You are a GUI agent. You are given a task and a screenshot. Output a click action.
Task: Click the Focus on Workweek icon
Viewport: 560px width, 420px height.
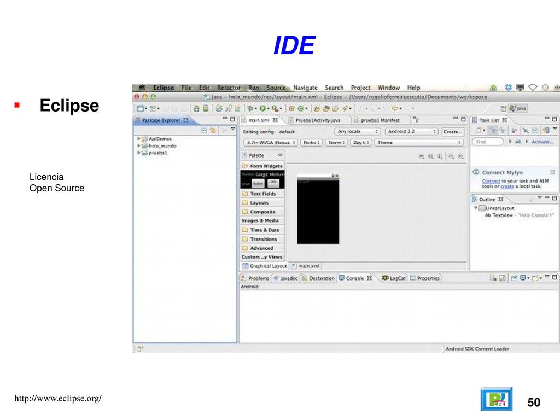click(x=514, y=131)
